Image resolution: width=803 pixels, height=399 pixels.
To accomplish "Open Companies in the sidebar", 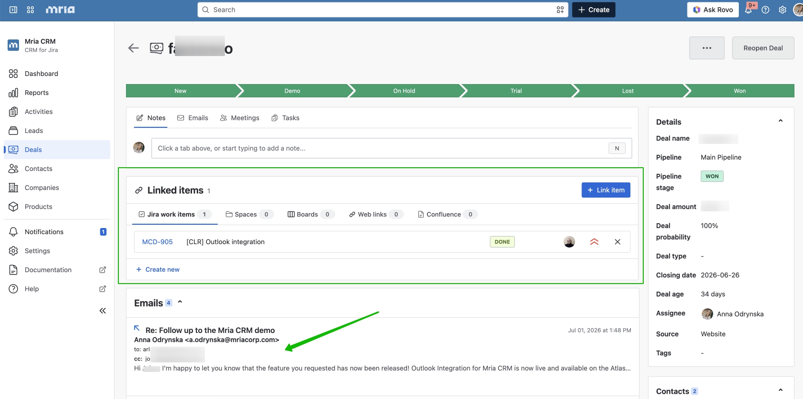I will click(x=57, y=188).
